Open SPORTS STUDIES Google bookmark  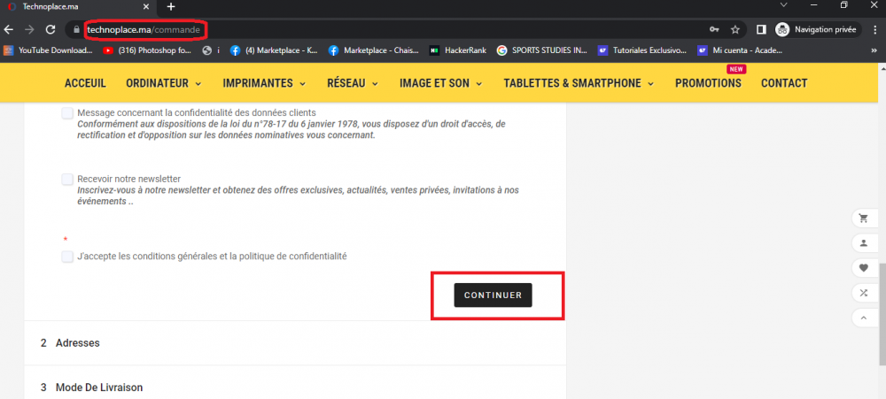coord(542,50)
